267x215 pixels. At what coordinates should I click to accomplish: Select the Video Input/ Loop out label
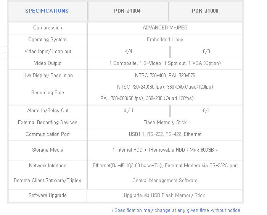pos(48,52)
